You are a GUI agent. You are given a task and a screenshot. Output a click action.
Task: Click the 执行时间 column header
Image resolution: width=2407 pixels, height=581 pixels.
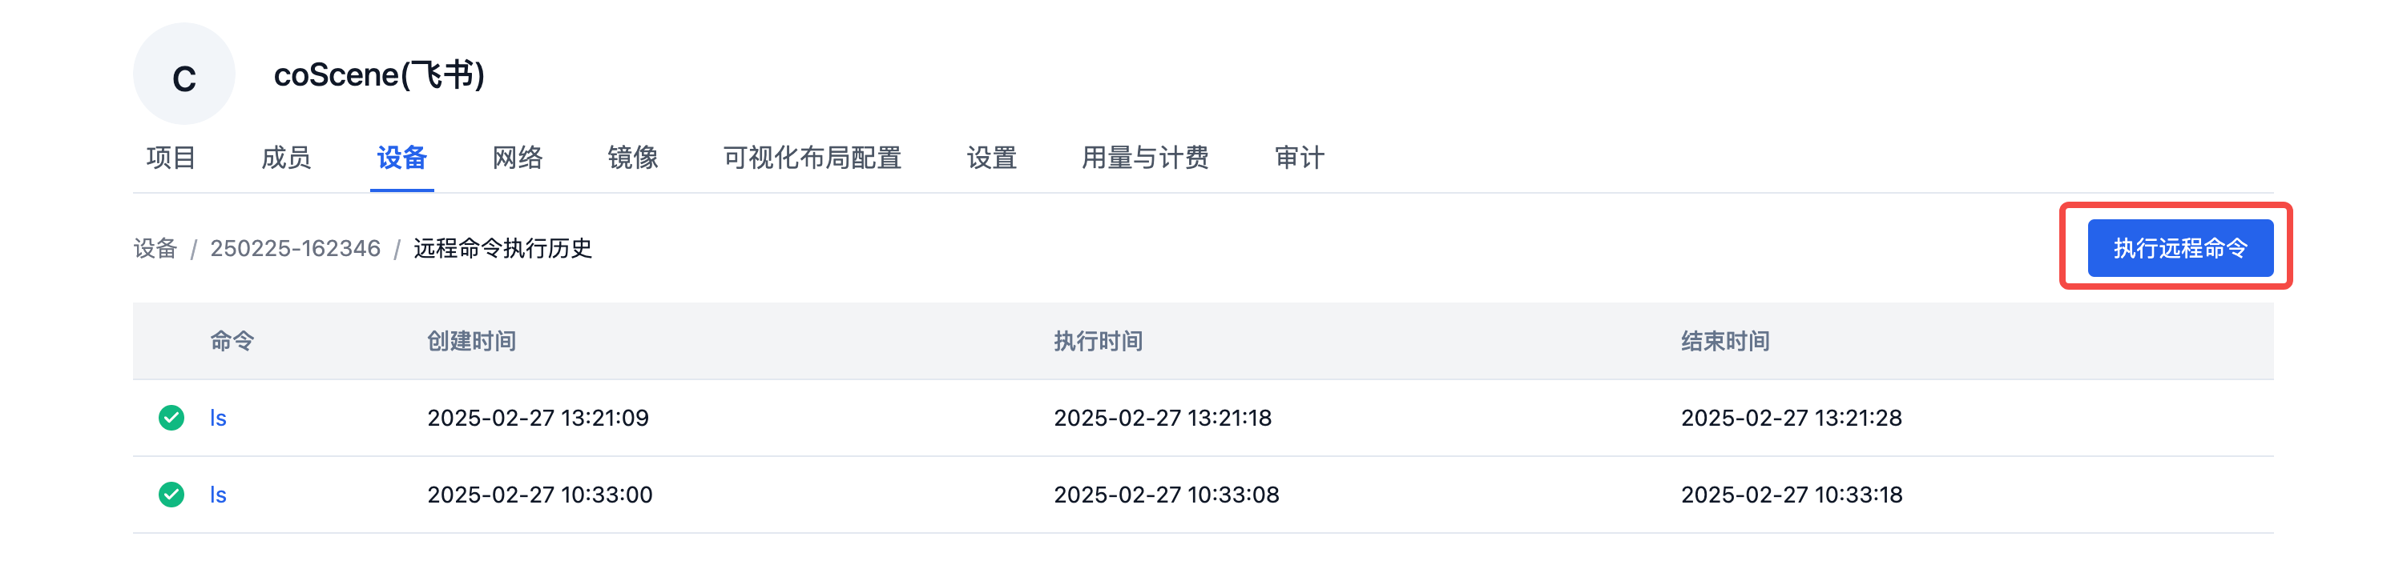1098,342
